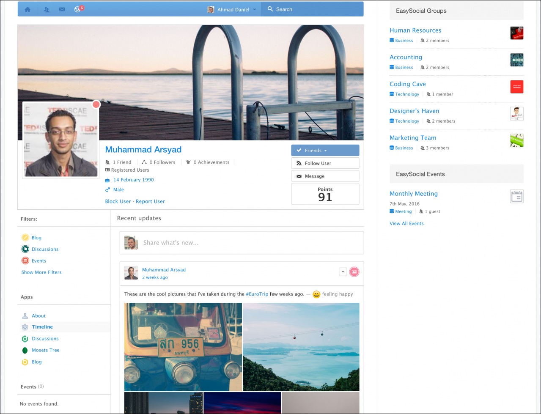Open the messages envelope icon
The image size is (541, 414).
[x=62, y=9]
